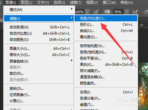
Task: Choose 反相(I) adjustment
Action: pyautogui.click(x=106, y=92)
